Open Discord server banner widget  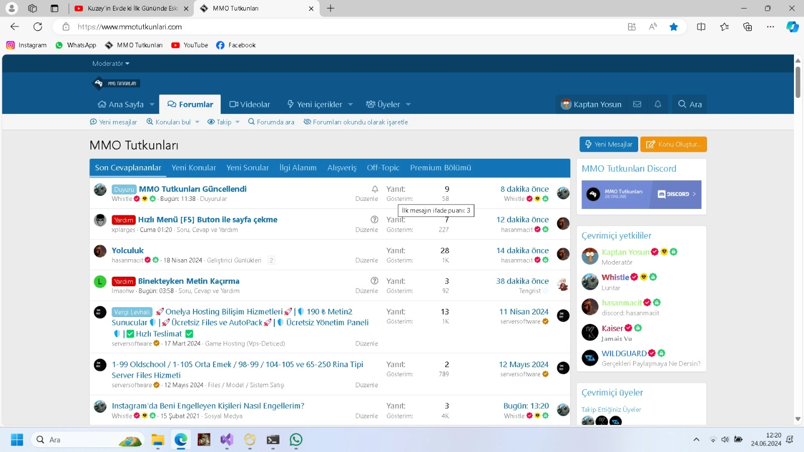[x=641, y=194]
